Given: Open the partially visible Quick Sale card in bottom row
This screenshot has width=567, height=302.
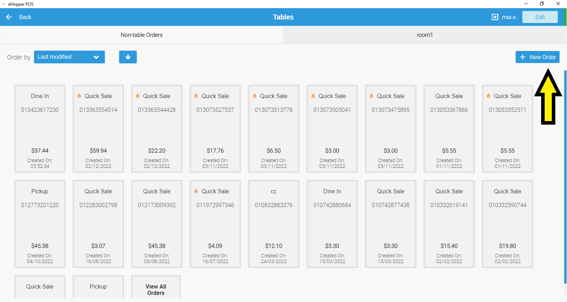Looking at the screenshot, I should (40, 286).
